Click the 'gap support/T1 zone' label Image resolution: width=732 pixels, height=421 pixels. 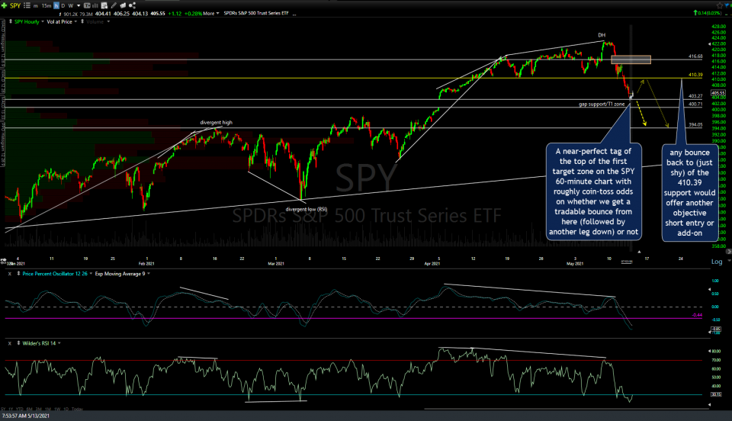point(602,104)
